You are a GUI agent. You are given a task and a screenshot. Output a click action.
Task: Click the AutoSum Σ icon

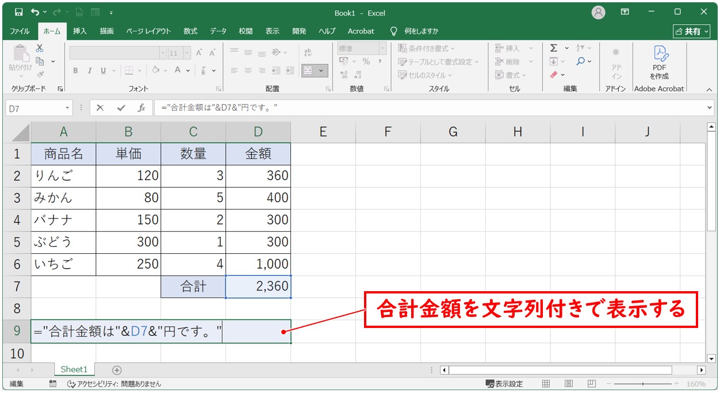pos(554,49)
